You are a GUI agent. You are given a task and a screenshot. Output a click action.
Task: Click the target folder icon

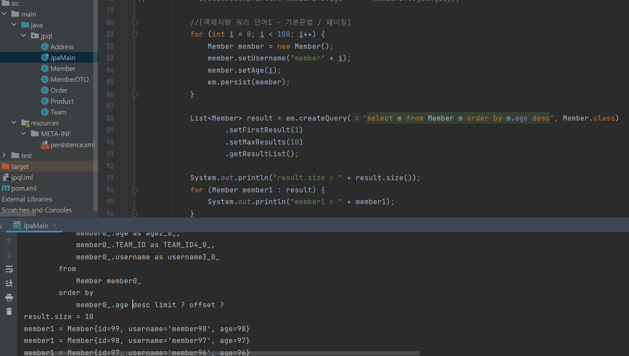click(x=6, y=166)
